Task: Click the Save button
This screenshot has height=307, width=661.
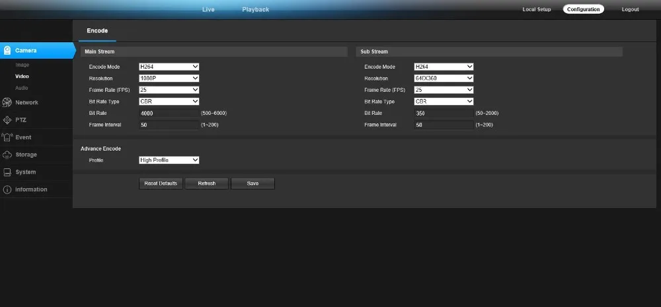Action: [253, 184]
